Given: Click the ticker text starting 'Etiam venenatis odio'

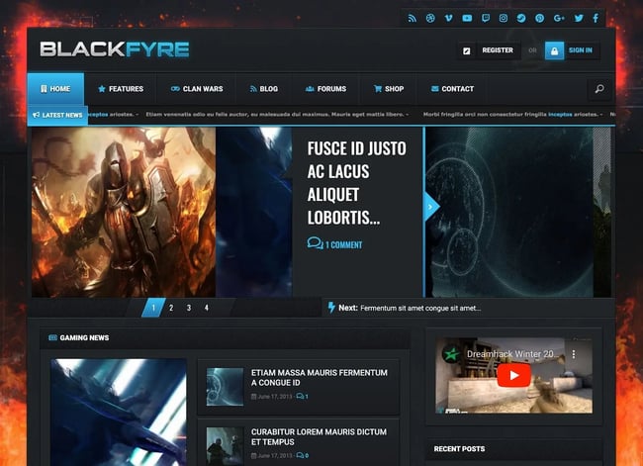Looking at the screenshot, I should (275, 115).
